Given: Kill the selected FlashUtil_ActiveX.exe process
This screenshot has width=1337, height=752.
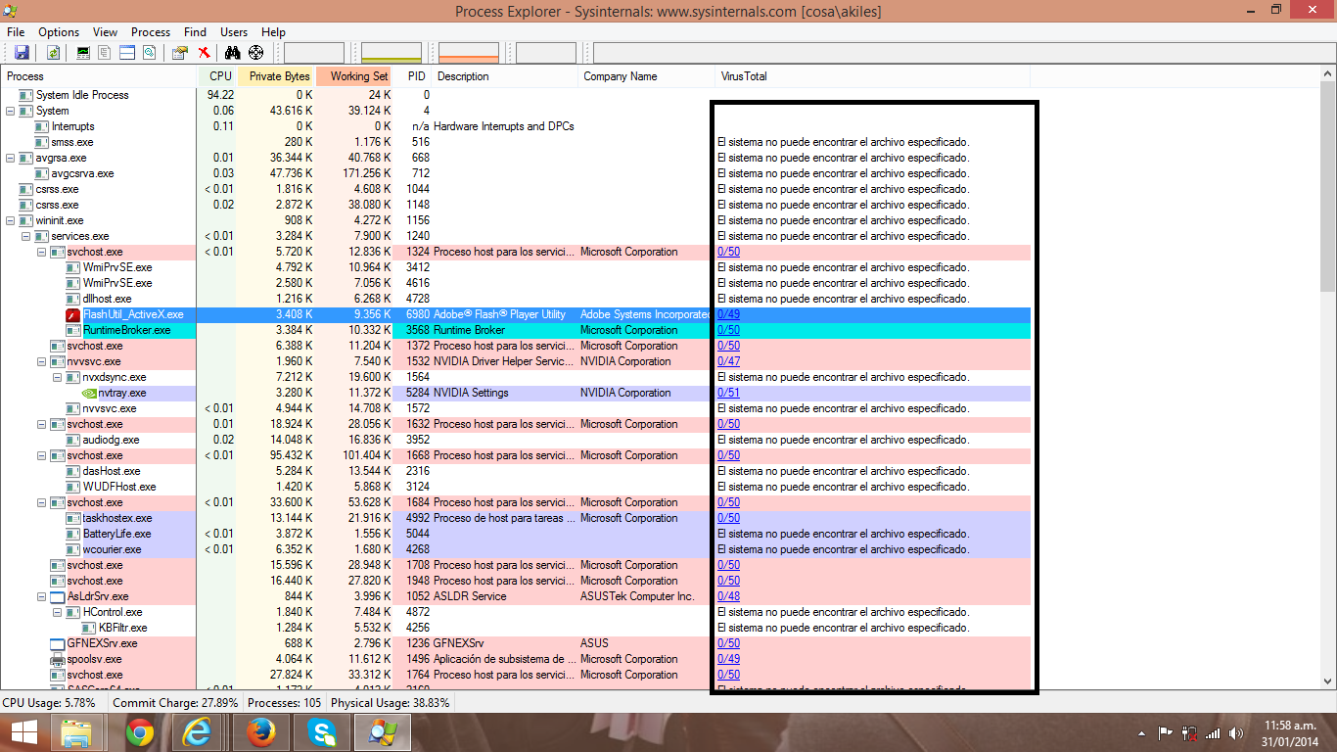Looking at the screenshot, I should coord(204,52).
